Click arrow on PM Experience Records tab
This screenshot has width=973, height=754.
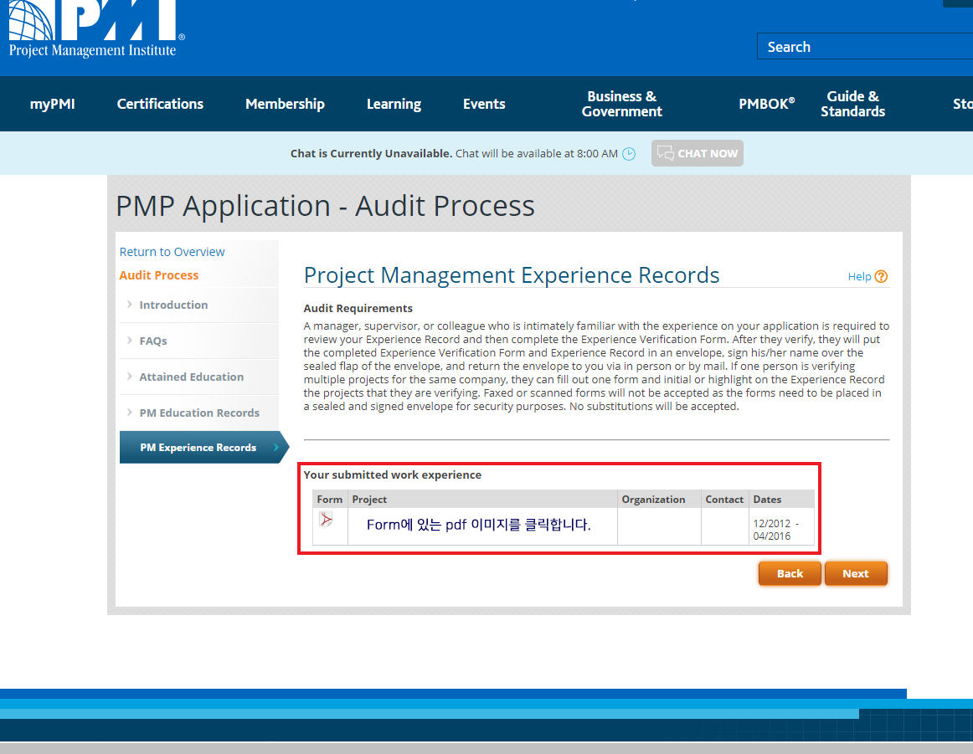[x=275, y=447]
